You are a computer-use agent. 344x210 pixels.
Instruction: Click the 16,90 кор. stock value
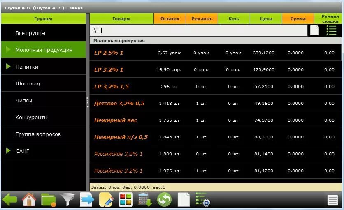coord(169,70)
